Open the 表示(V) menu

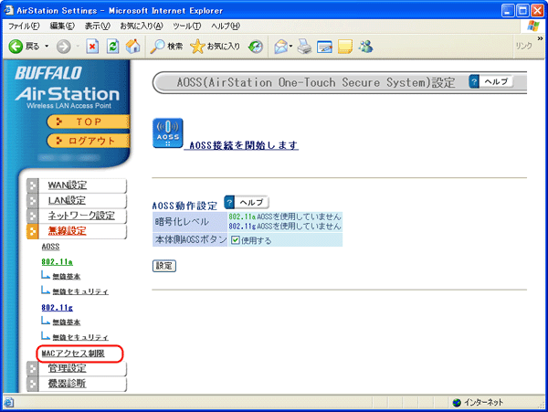pos(98,26)
